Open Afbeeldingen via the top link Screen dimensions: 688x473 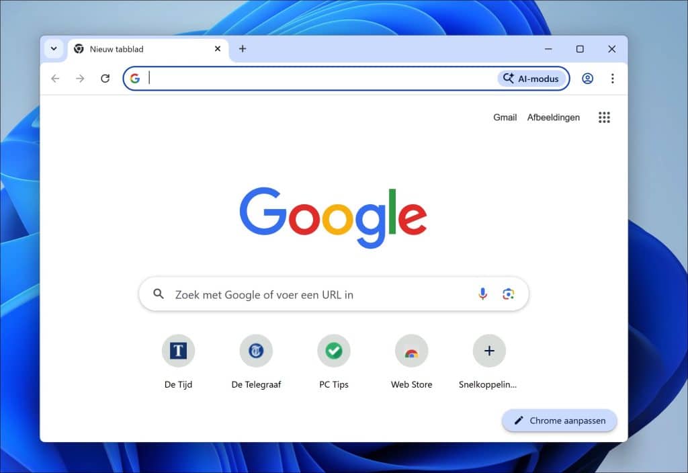tap(554, 117)
